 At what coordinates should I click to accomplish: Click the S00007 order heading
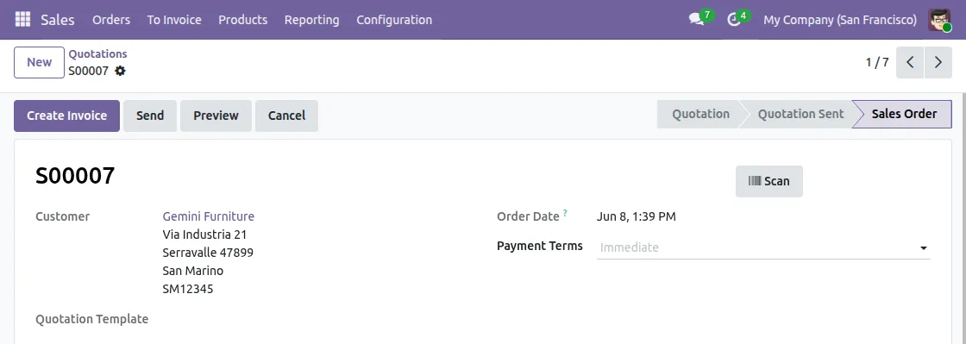click(x=75, y=176)
